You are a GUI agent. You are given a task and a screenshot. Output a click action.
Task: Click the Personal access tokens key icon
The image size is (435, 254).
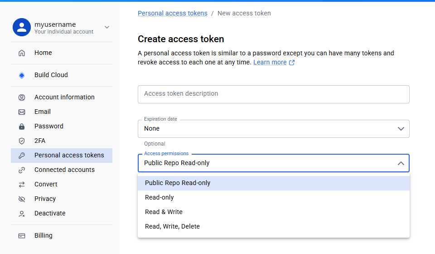pyautogui.click(x=22, y=156)
